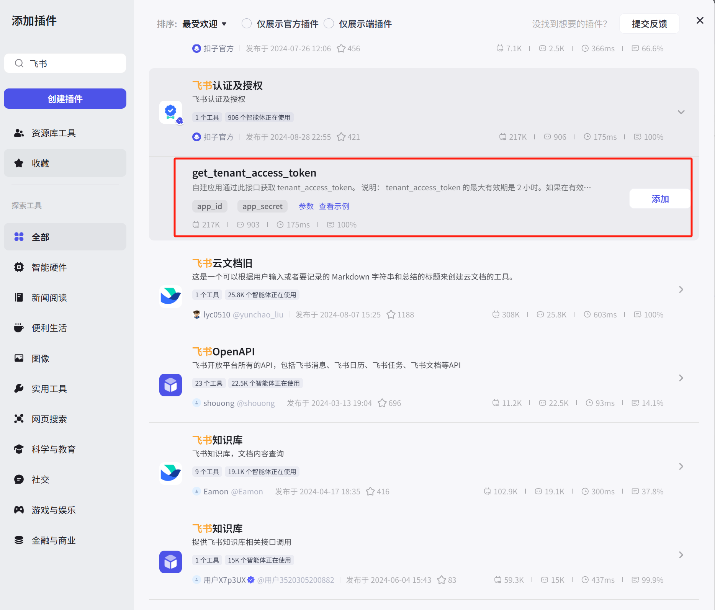Click the star icon beside 421

pos(341,137)
